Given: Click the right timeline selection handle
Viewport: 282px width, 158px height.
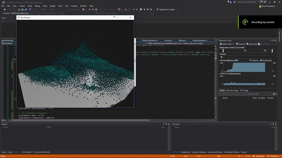Looking at the screenshot, I should point(272,51).
